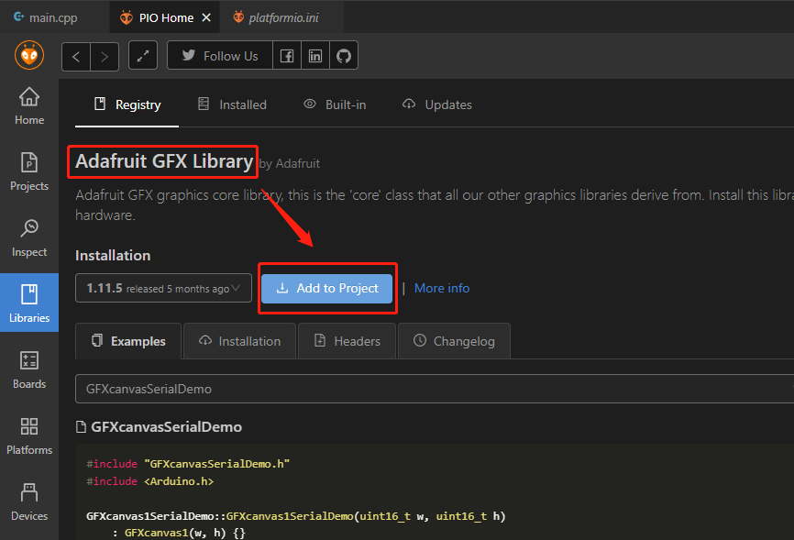
Task: Open Home in the sidebar
Action: click(29, 105)
